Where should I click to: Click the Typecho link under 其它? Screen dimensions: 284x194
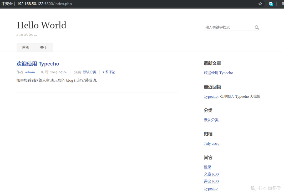210,188
